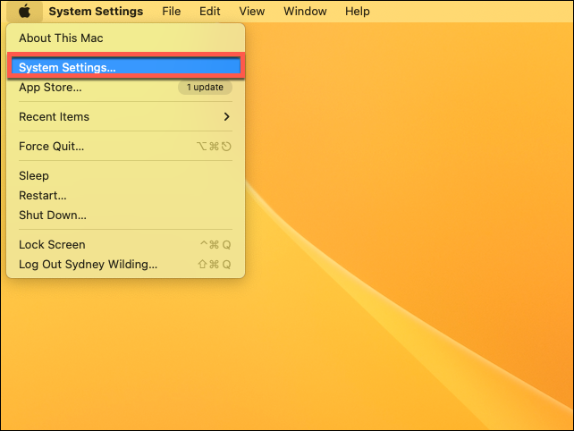
Task: Open the Help menu
Action: point(358,12)
